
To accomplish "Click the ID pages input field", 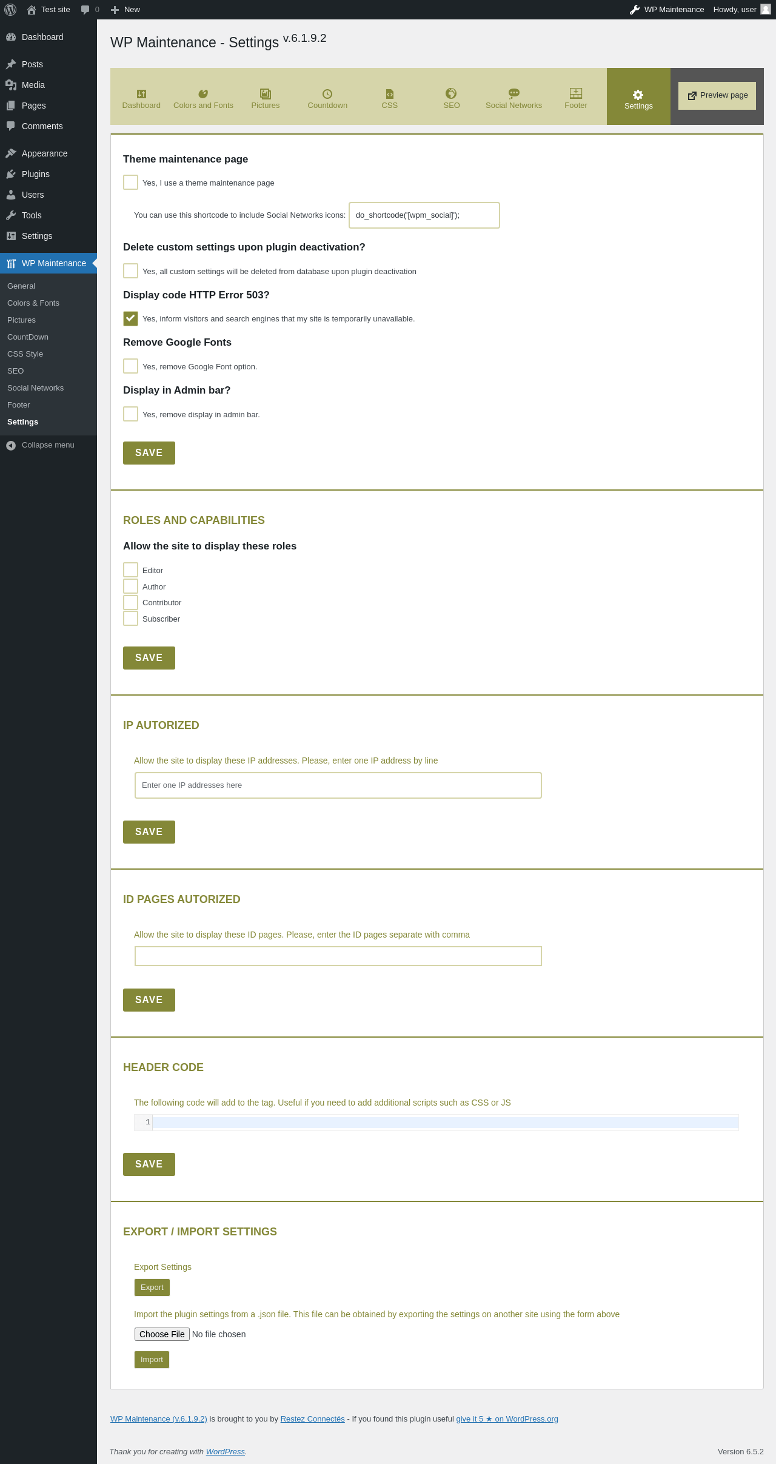I will pyautogui.click(x=338, y=956).
